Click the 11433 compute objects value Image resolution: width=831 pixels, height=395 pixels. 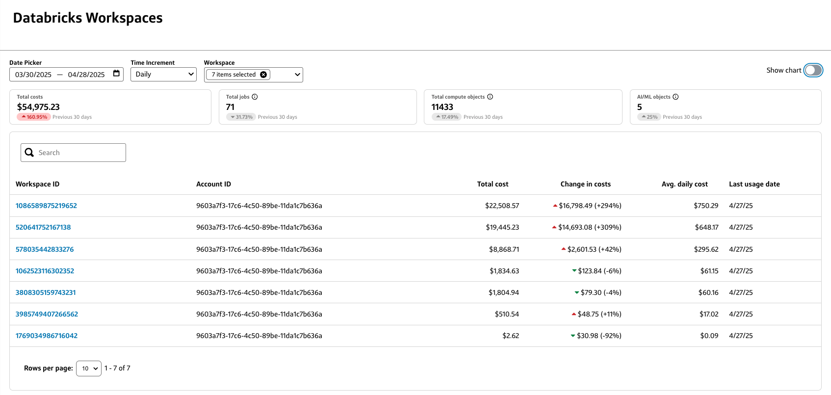[442, 107]
